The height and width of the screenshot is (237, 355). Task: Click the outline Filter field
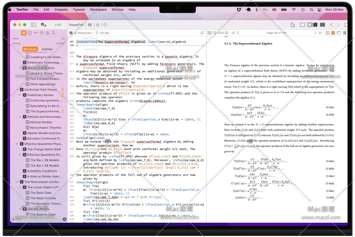[36, 219]
